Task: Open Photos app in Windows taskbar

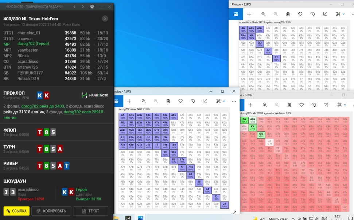Action: click(140, 218)
